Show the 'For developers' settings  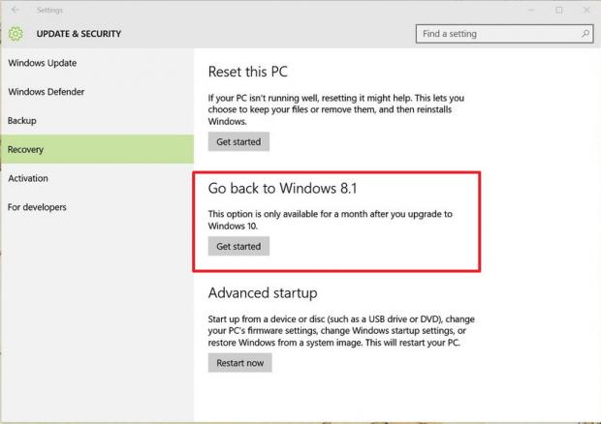pyautogui.click(x=38, y=207)
